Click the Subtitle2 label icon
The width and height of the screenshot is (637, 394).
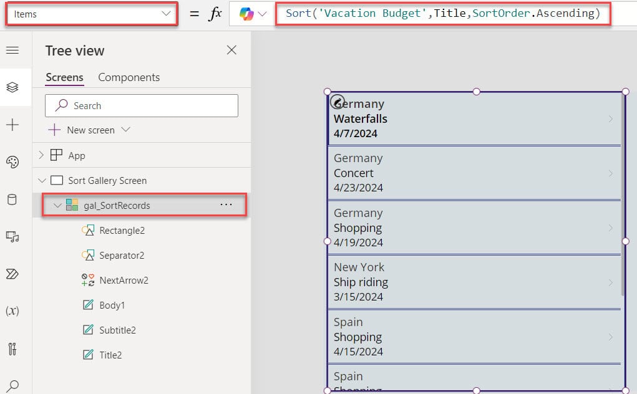coord(88,330)
